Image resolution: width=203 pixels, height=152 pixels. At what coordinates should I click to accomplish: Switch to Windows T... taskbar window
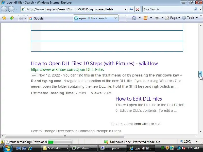point(83,148)
